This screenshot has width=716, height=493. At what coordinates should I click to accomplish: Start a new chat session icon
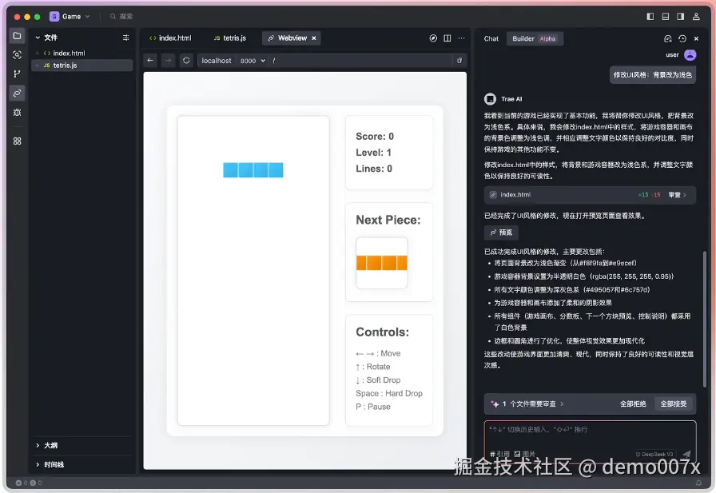(x=667, y=39)
